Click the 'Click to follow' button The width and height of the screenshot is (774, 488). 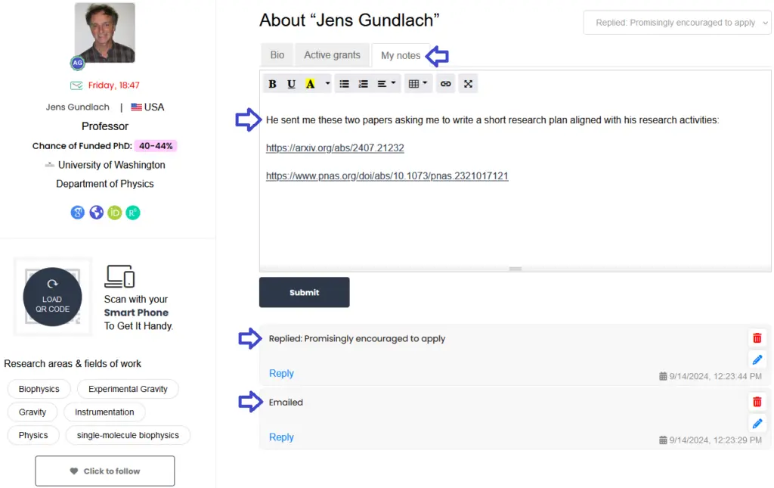(104, 471)
